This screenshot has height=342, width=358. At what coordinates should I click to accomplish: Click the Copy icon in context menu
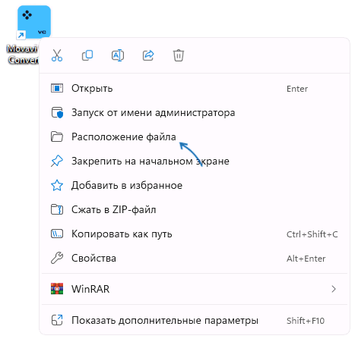pyautogui.click(x=87, y=55)
